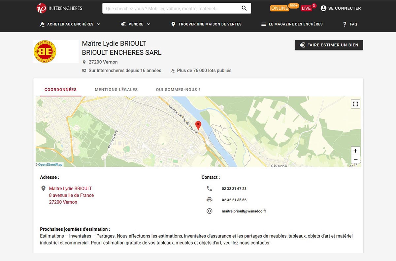Switch to Mentions légales tab
Screen dimensions: 396x261
coord(116,90)
